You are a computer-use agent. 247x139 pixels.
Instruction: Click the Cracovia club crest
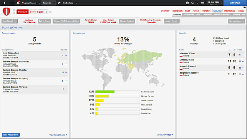7,12
